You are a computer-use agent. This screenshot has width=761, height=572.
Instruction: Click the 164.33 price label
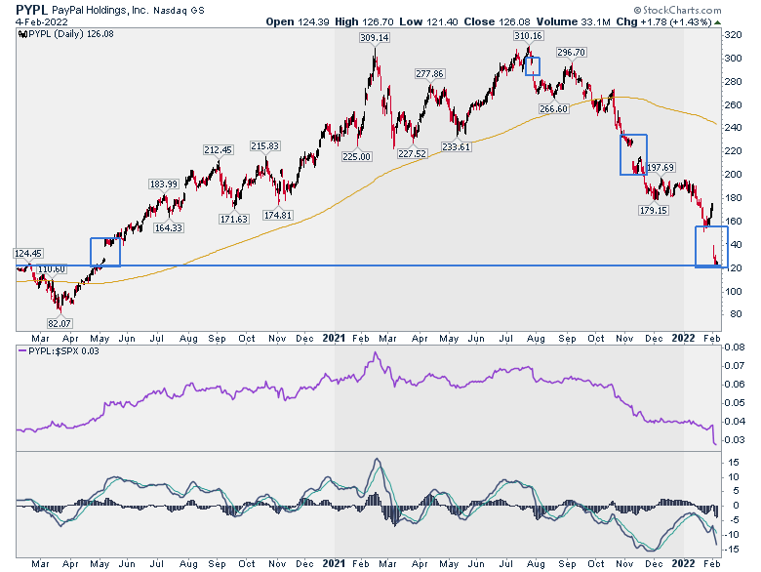[x=168, y=227]
